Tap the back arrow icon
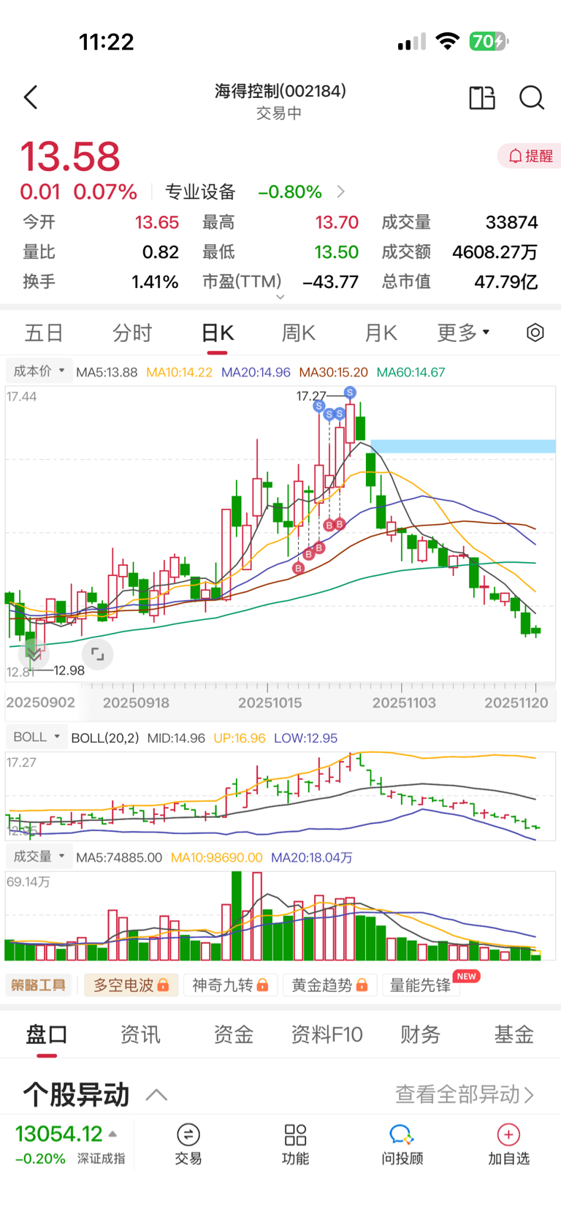Image resolution: width=561 pixels, height=1220 pixels. 31,97
